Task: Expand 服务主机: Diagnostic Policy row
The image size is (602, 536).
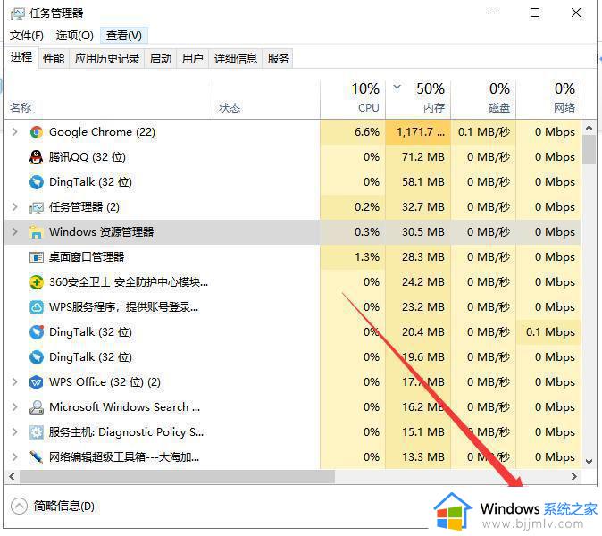Action: [14, 432]
